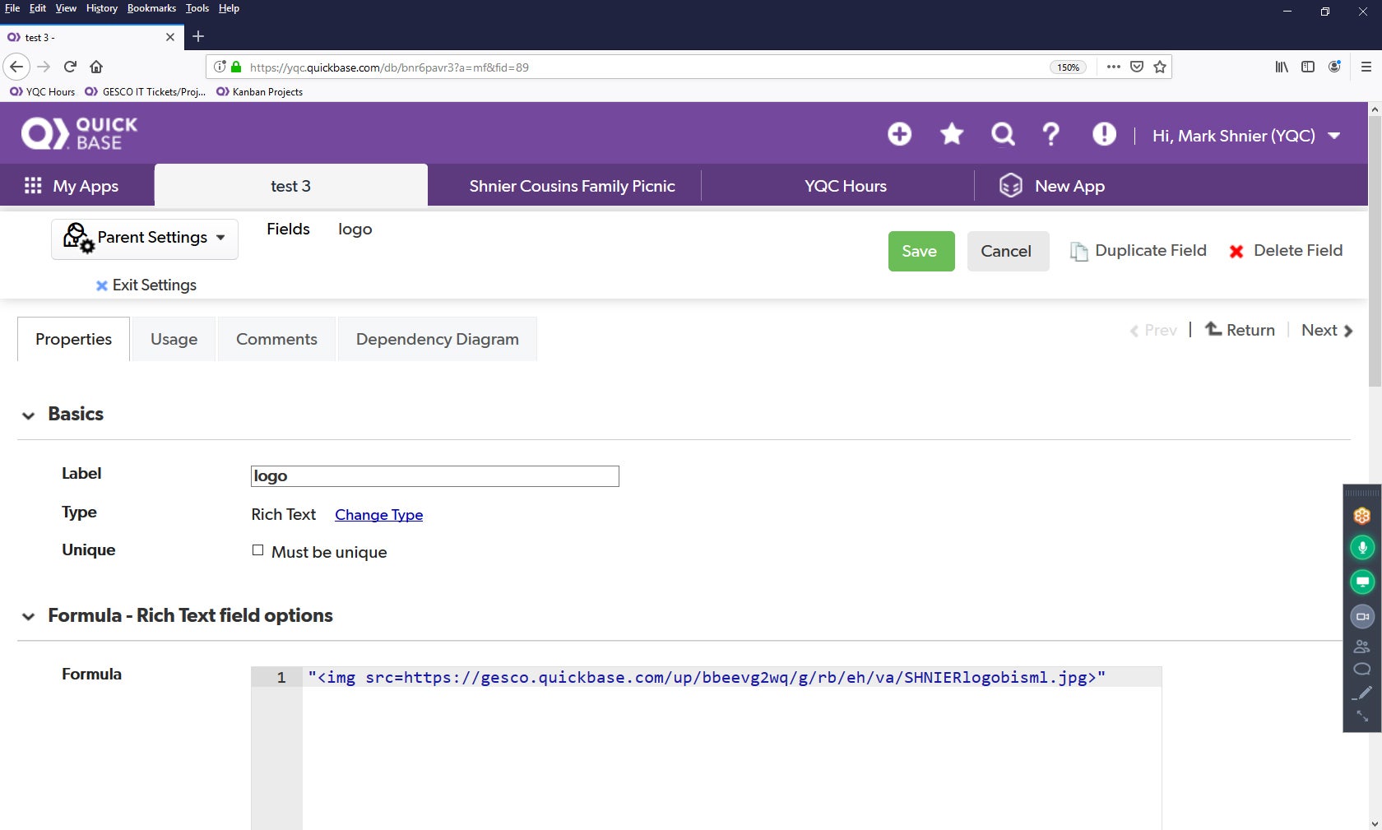
Task: Open the Shnier Cousins Family Picnic tab
Action: tap(572, 186)
